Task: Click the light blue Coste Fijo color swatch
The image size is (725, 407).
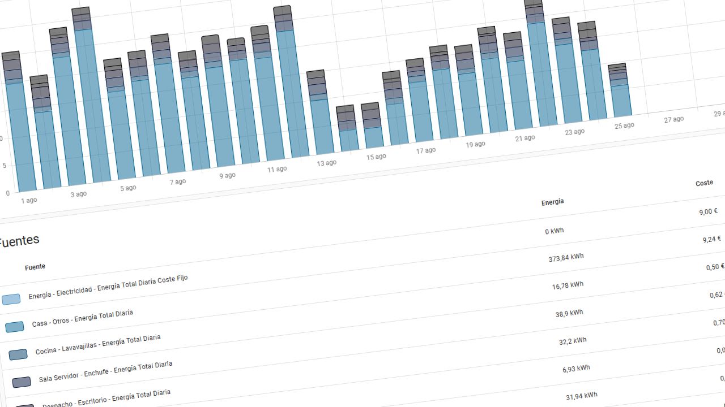Action: [11, 299]
